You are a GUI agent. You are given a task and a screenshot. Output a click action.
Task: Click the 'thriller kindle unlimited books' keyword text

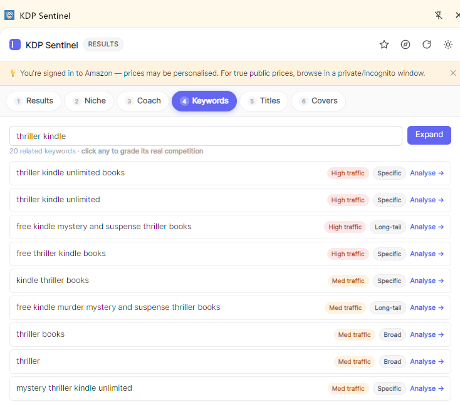tap(70, 173)
